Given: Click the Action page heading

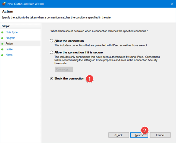Looking at the screenshot, I should (8, 11).
